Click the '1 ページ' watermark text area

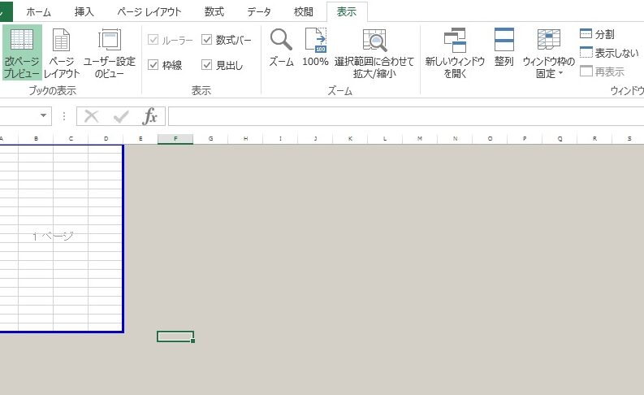tap(53, 236)
